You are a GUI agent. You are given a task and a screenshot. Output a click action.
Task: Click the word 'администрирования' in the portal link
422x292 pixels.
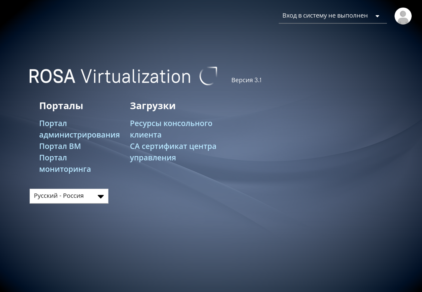[x=79, y=135]
